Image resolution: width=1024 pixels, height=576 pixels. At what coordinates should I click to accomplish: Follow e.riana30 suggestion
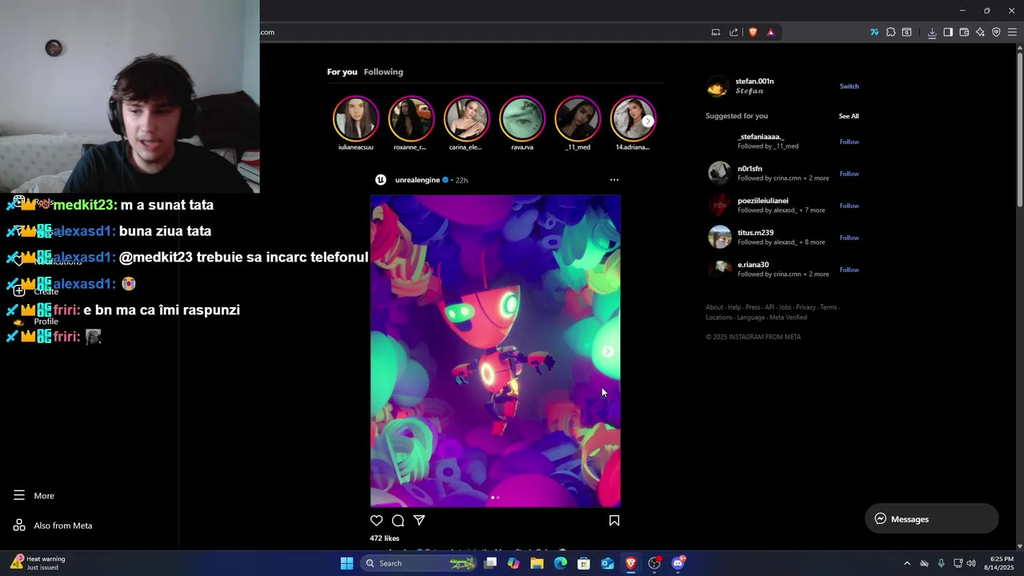click(849, 270)
